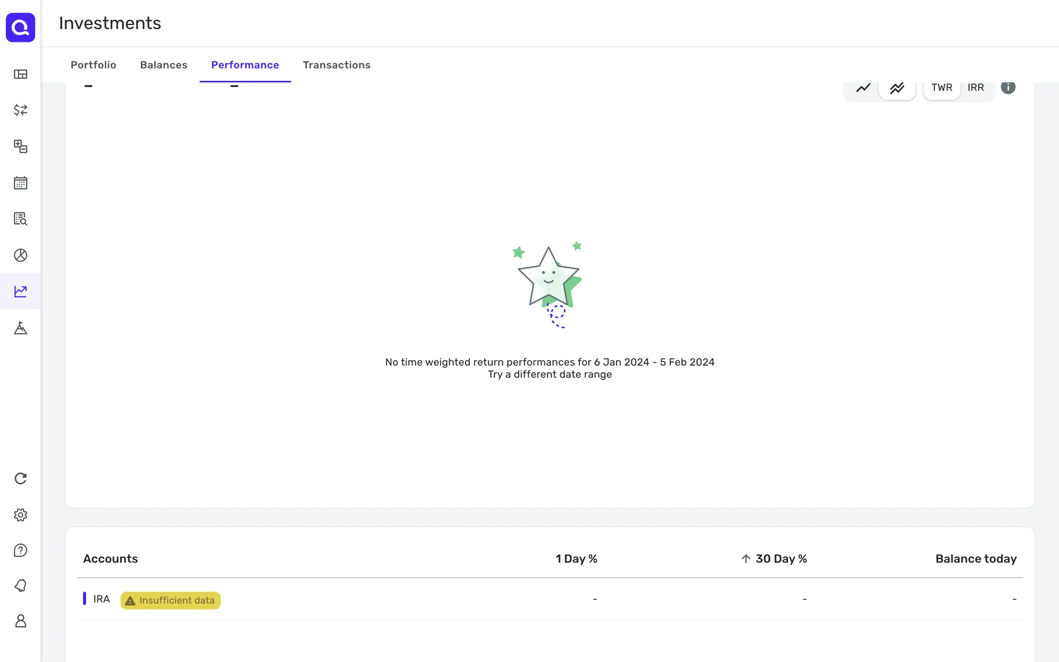The width and height of the screenshot is (1059, 662).
Task: Switch chart to single line view
Action: tap(863, 88)
